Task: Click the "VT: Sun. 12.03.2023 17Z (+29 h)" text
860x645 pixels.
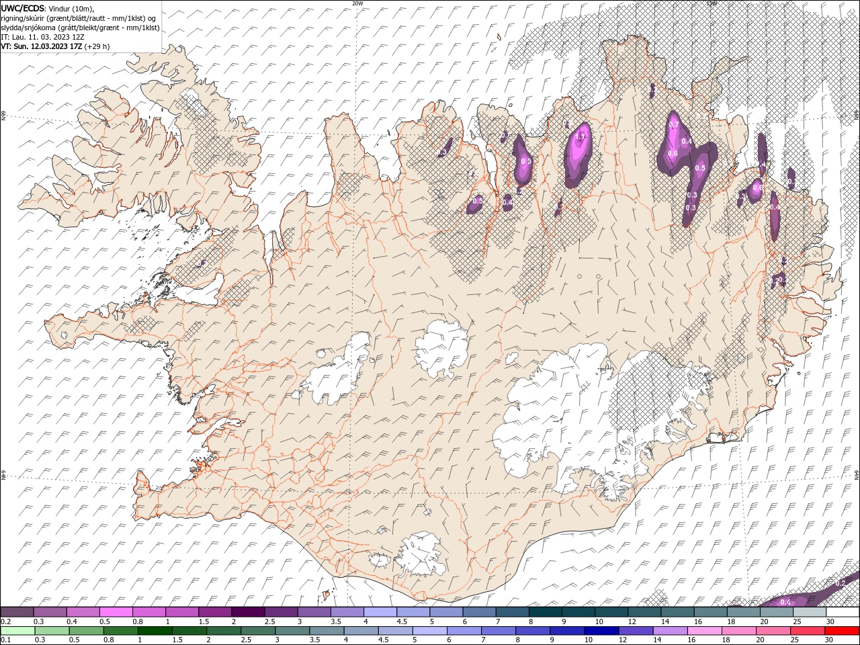Action: (x=55, y=46)
